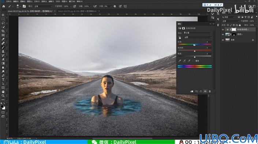Select the Crop tool

(x=3, y=31)
